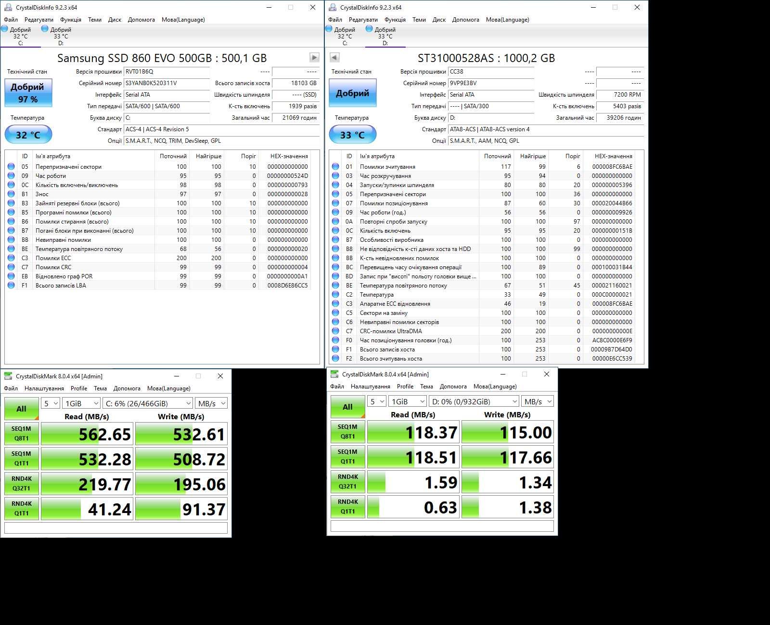Click 562.65 read result bar
Screen dimensions: 770x625
pyautogui.click(x=87, y=434)
